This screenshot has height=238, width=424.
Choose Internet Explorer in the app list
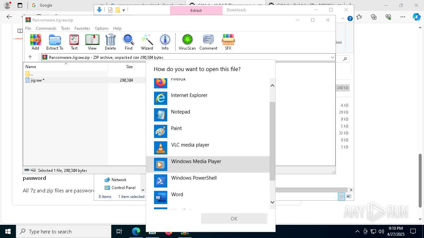pyautogui.click(x=208, y=98)
